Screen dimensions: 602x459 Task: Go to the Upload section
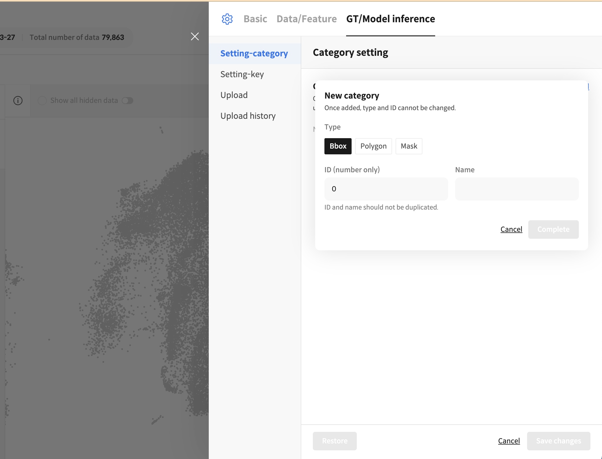click(255, 95)
